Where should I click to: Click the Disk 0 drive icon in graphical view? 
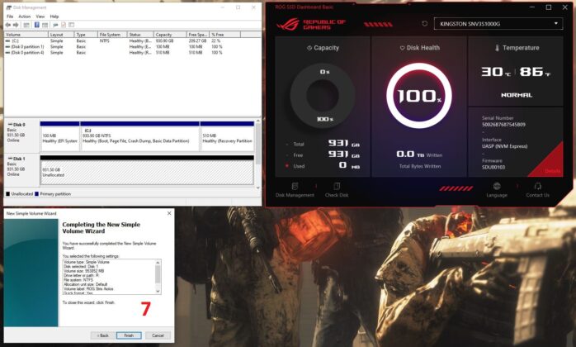click(x=10, y=125)
